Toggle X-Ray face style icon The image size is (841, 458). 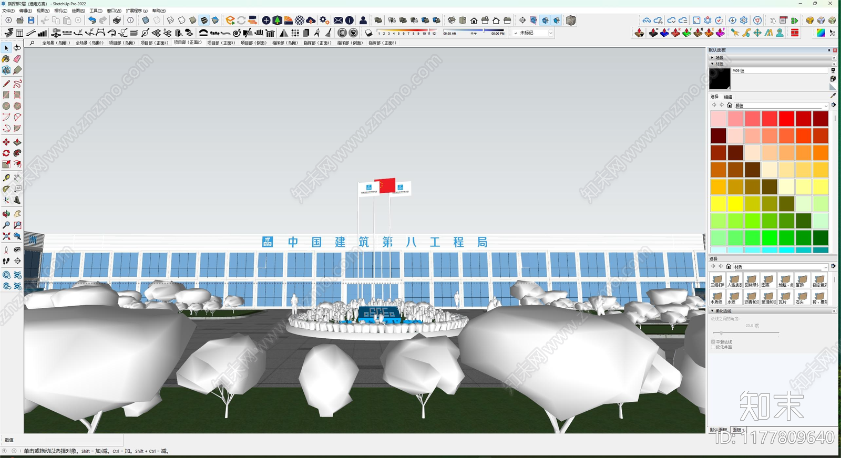point(146,20)
